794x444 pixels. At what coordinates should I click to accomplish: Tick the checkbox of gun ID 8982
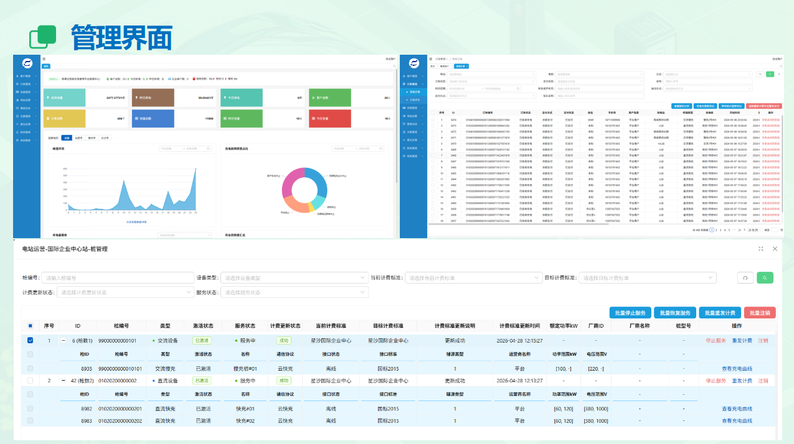[x=30, y=409]
